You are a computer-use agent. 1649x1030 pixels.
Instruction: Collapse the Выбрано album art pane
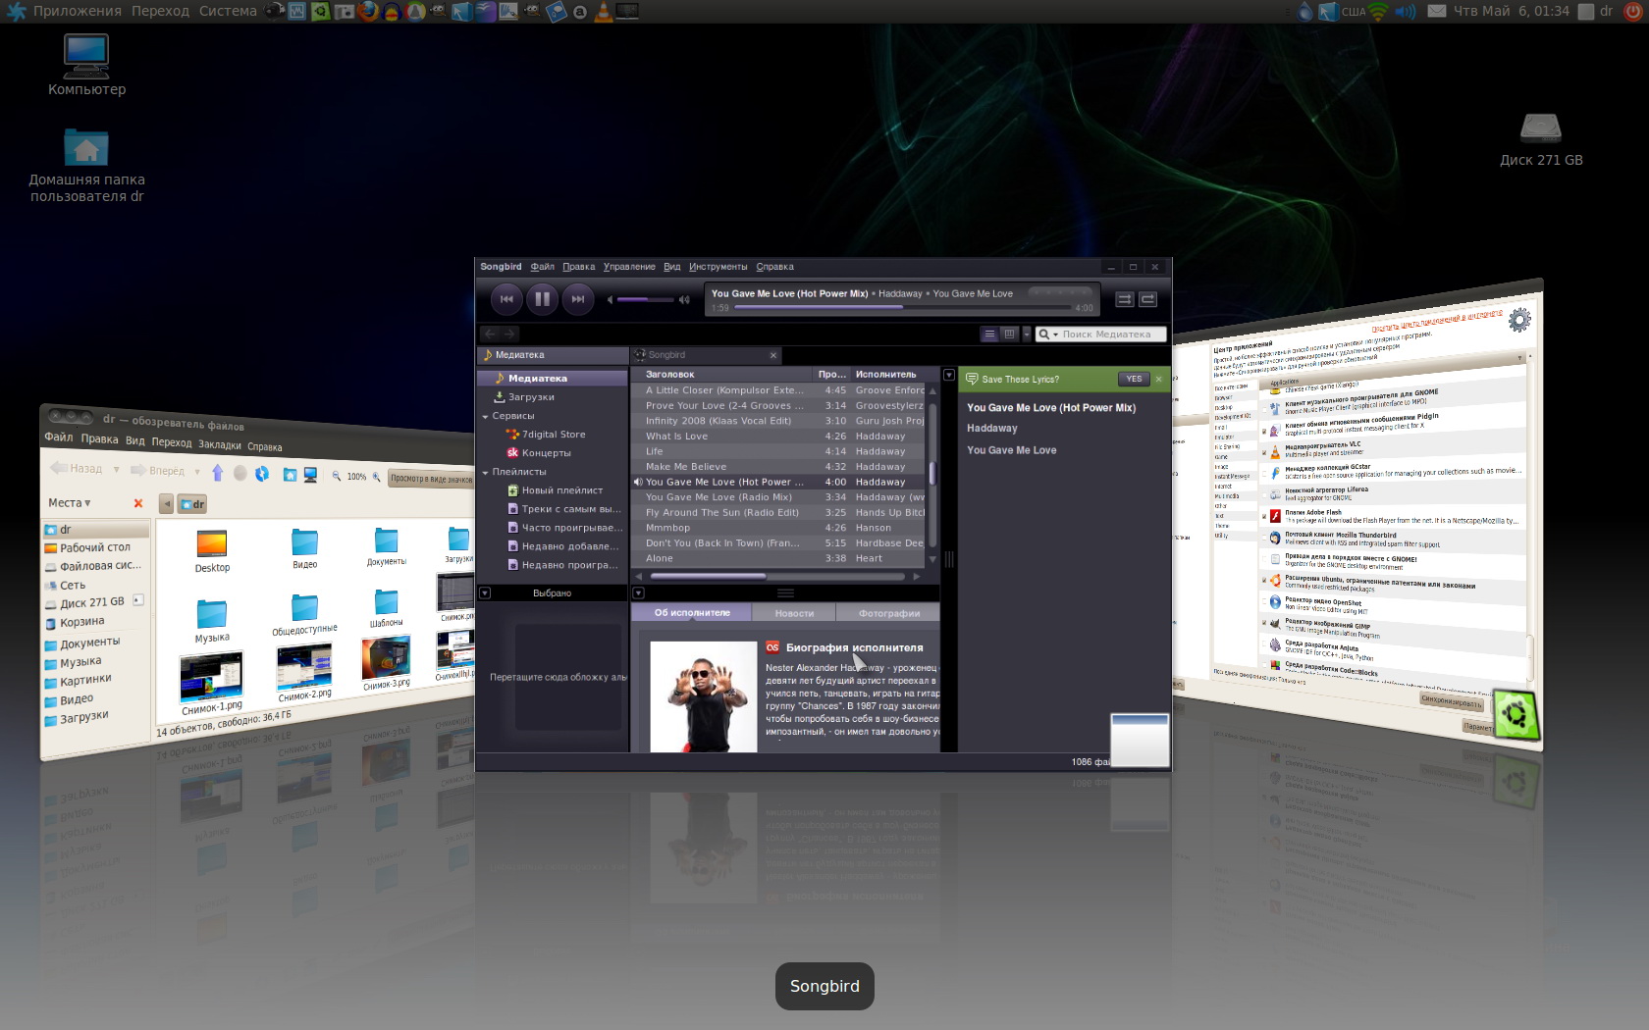pos(485,592)
